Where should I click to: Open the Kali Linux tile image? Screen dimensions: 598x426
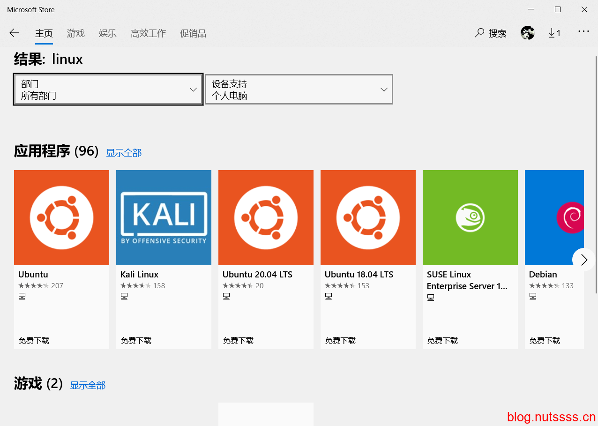[164, 217]
